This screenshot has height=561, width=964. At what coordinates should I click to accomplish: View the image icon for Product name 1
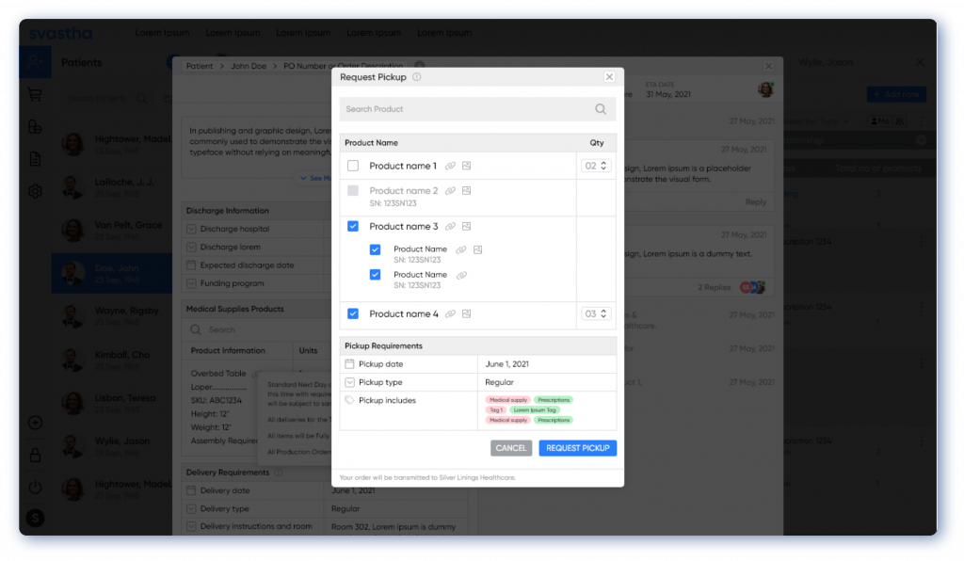click(467, 166)
